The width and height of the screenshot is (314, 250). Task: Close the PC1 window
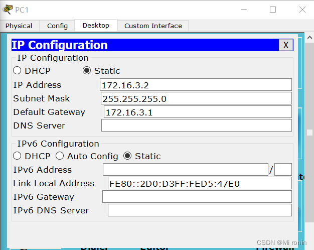click(302, 10)
